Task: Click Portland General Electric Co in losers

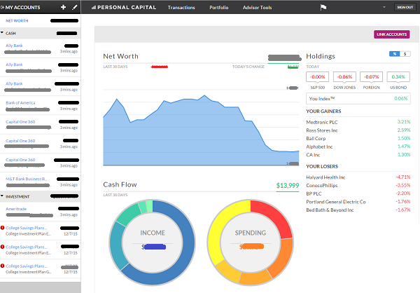Action: pyautogui.click(x=335, y=202)
